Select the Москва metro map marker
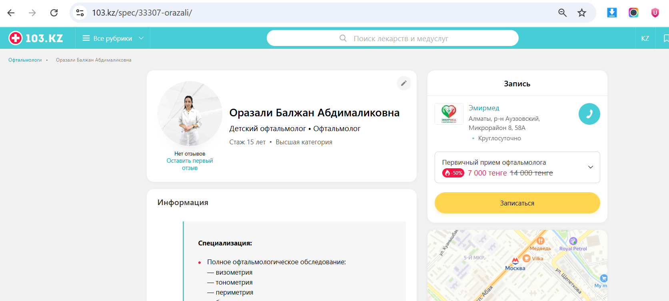Viewport: 669px width, 301px height. 515,261
